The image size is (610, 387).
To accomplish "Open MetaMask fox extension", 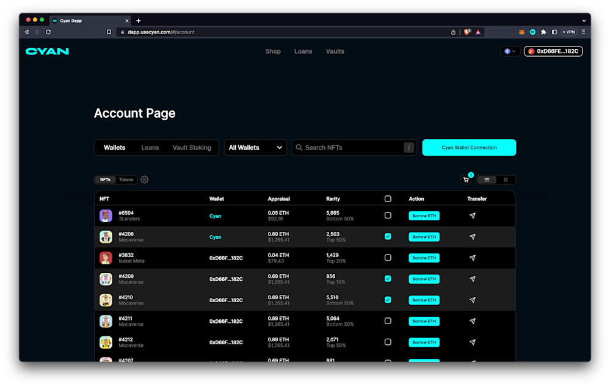I will [x=521, y=32].
